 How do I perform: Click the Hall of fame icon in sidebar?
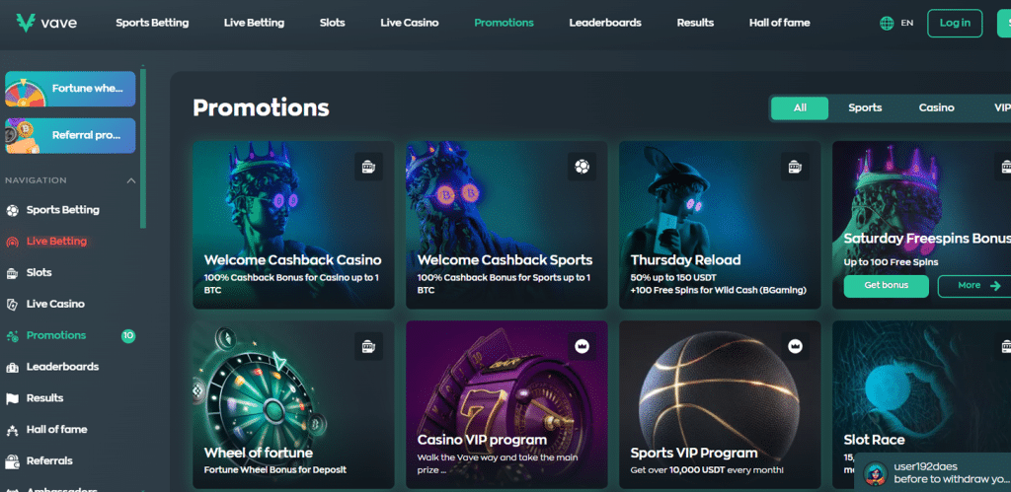[x=12, y=430]
